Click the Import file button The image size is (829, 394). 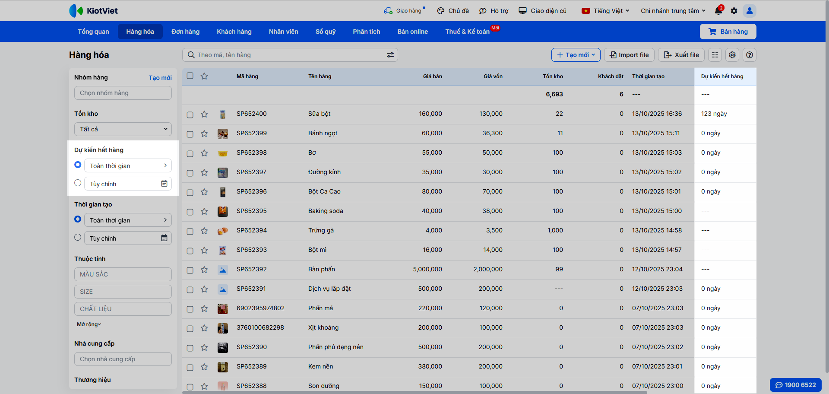pyautogui.click(x=629, y=55)
